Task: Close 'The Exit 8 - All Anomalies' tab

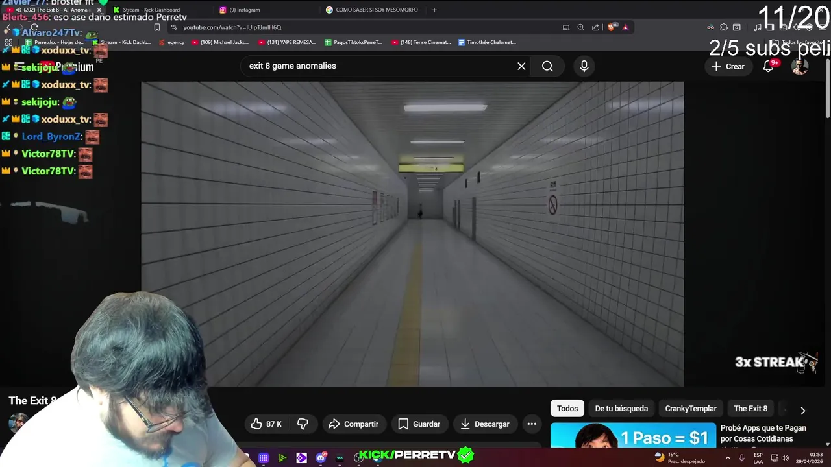Action: 99,10
